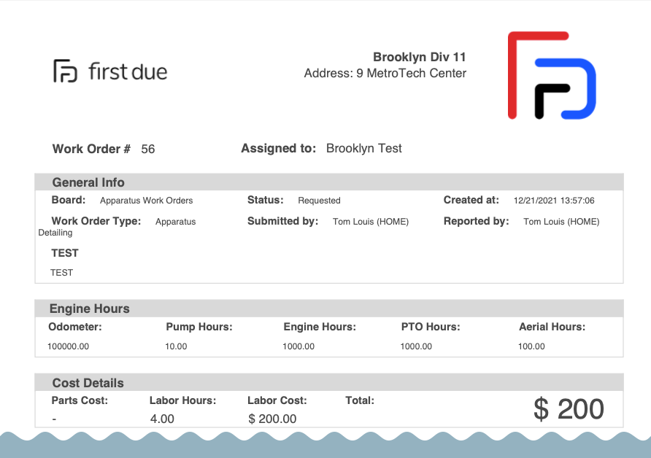Click the first due wordmark text

128,71
